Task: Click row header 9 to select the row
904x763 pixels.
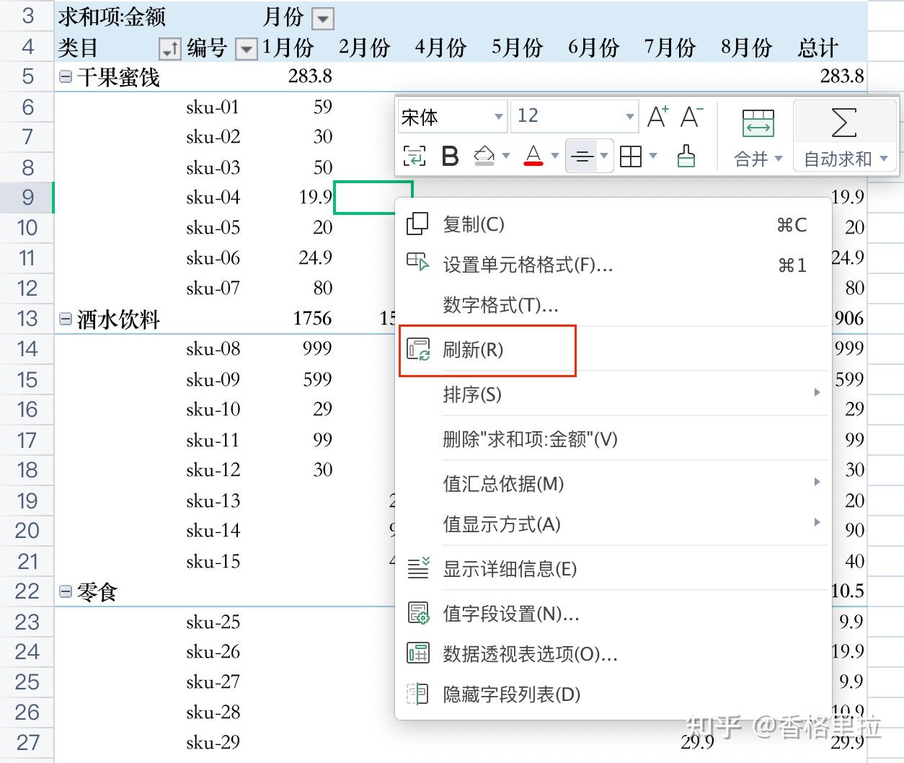Action: (27, 197)
